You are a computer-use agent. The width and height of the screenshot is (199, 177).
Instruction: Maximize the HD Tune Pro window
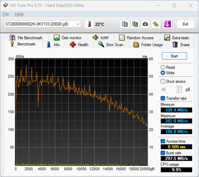click(x=174, y=5)
